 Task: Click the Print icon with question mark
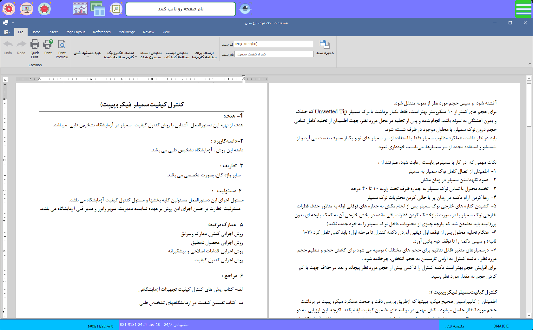point(48,45)
